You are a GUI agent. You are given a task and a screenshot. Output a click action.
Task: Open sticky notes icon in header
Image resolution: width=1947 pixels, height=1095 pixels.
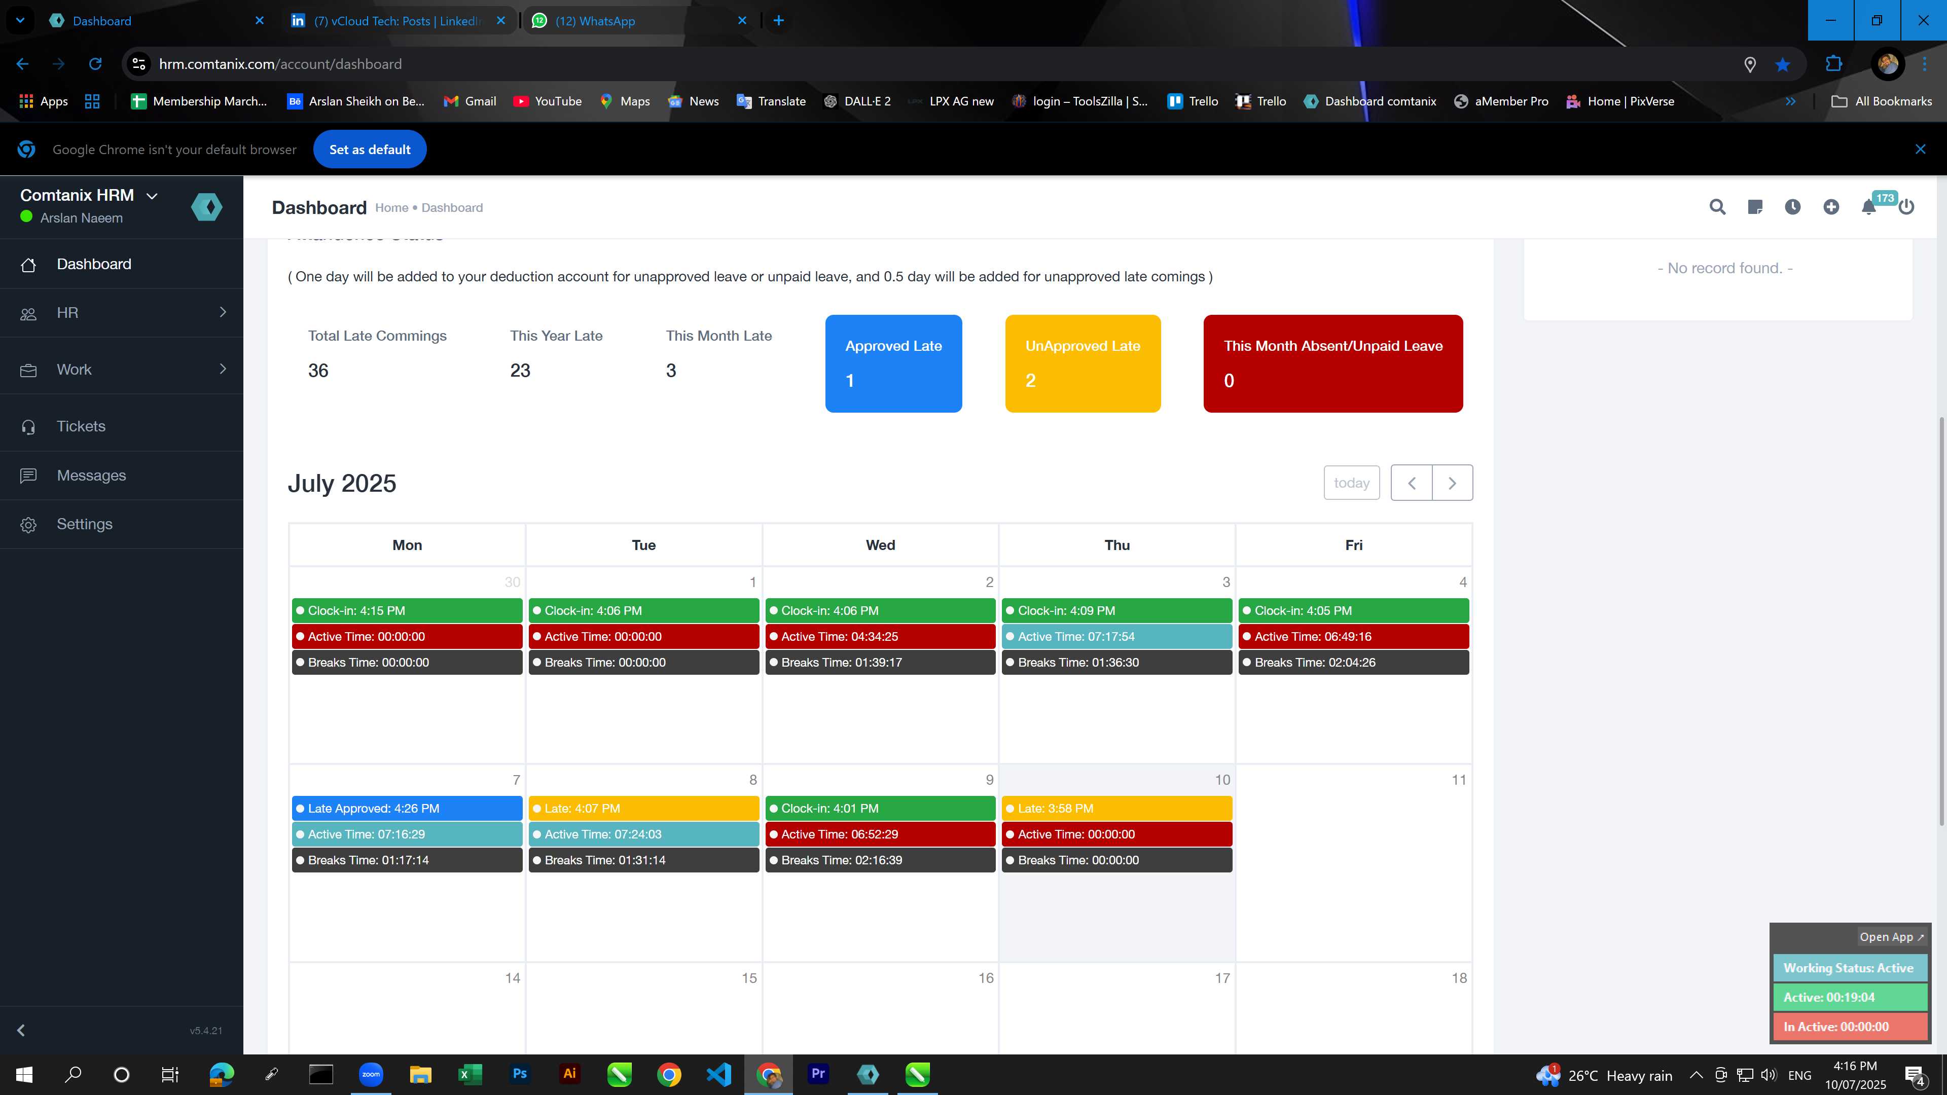click(x=1755, y=207)
